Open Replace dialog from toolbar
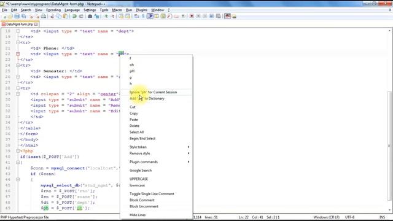Image resolution: width=393 pixels, height=221 pixels. 96,17
